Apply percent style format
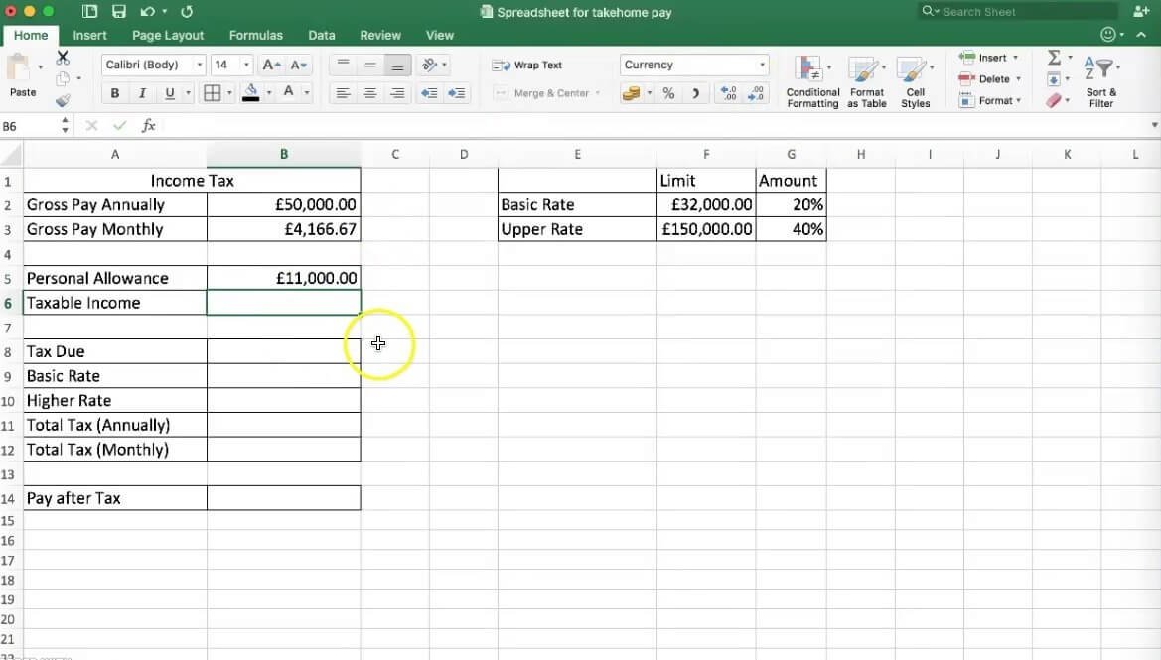1161x660 pixels. coord(668,93)
